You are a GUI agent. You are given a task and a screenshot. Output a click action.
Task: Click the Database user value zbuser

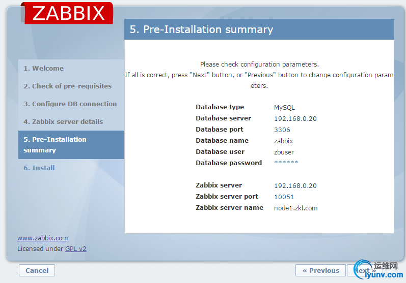point(284,152)
